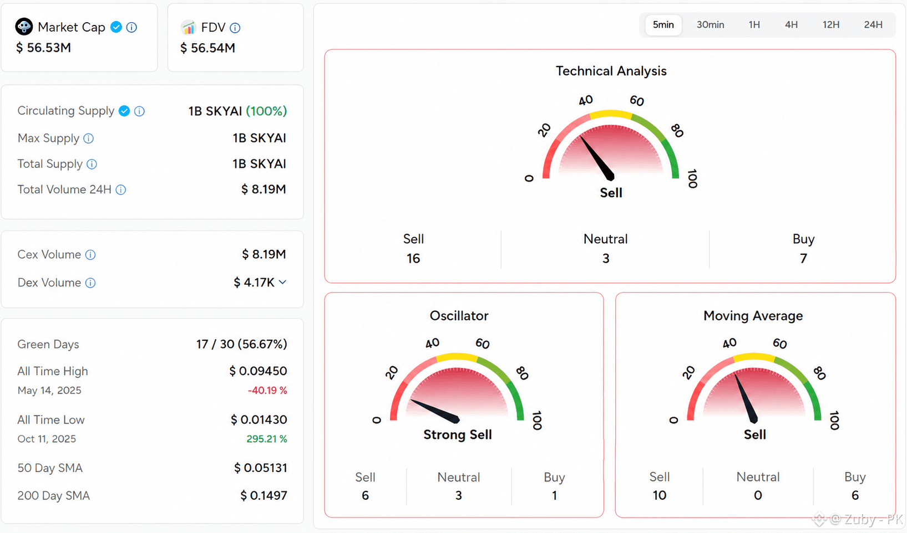Screen dimensions: 907x533
Task: Click the Oscillator heading
Action: (459, 316)
